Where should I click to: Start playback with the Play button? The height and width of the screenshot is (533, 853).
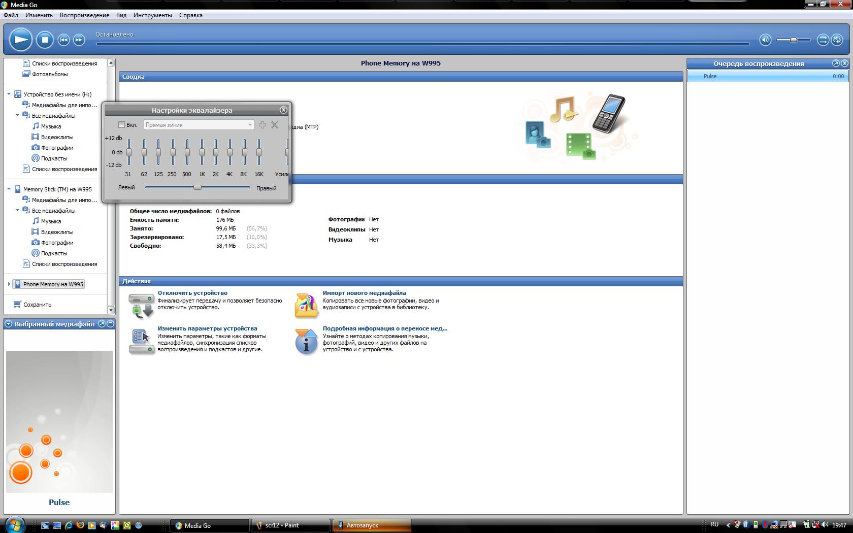coord(21,40)
